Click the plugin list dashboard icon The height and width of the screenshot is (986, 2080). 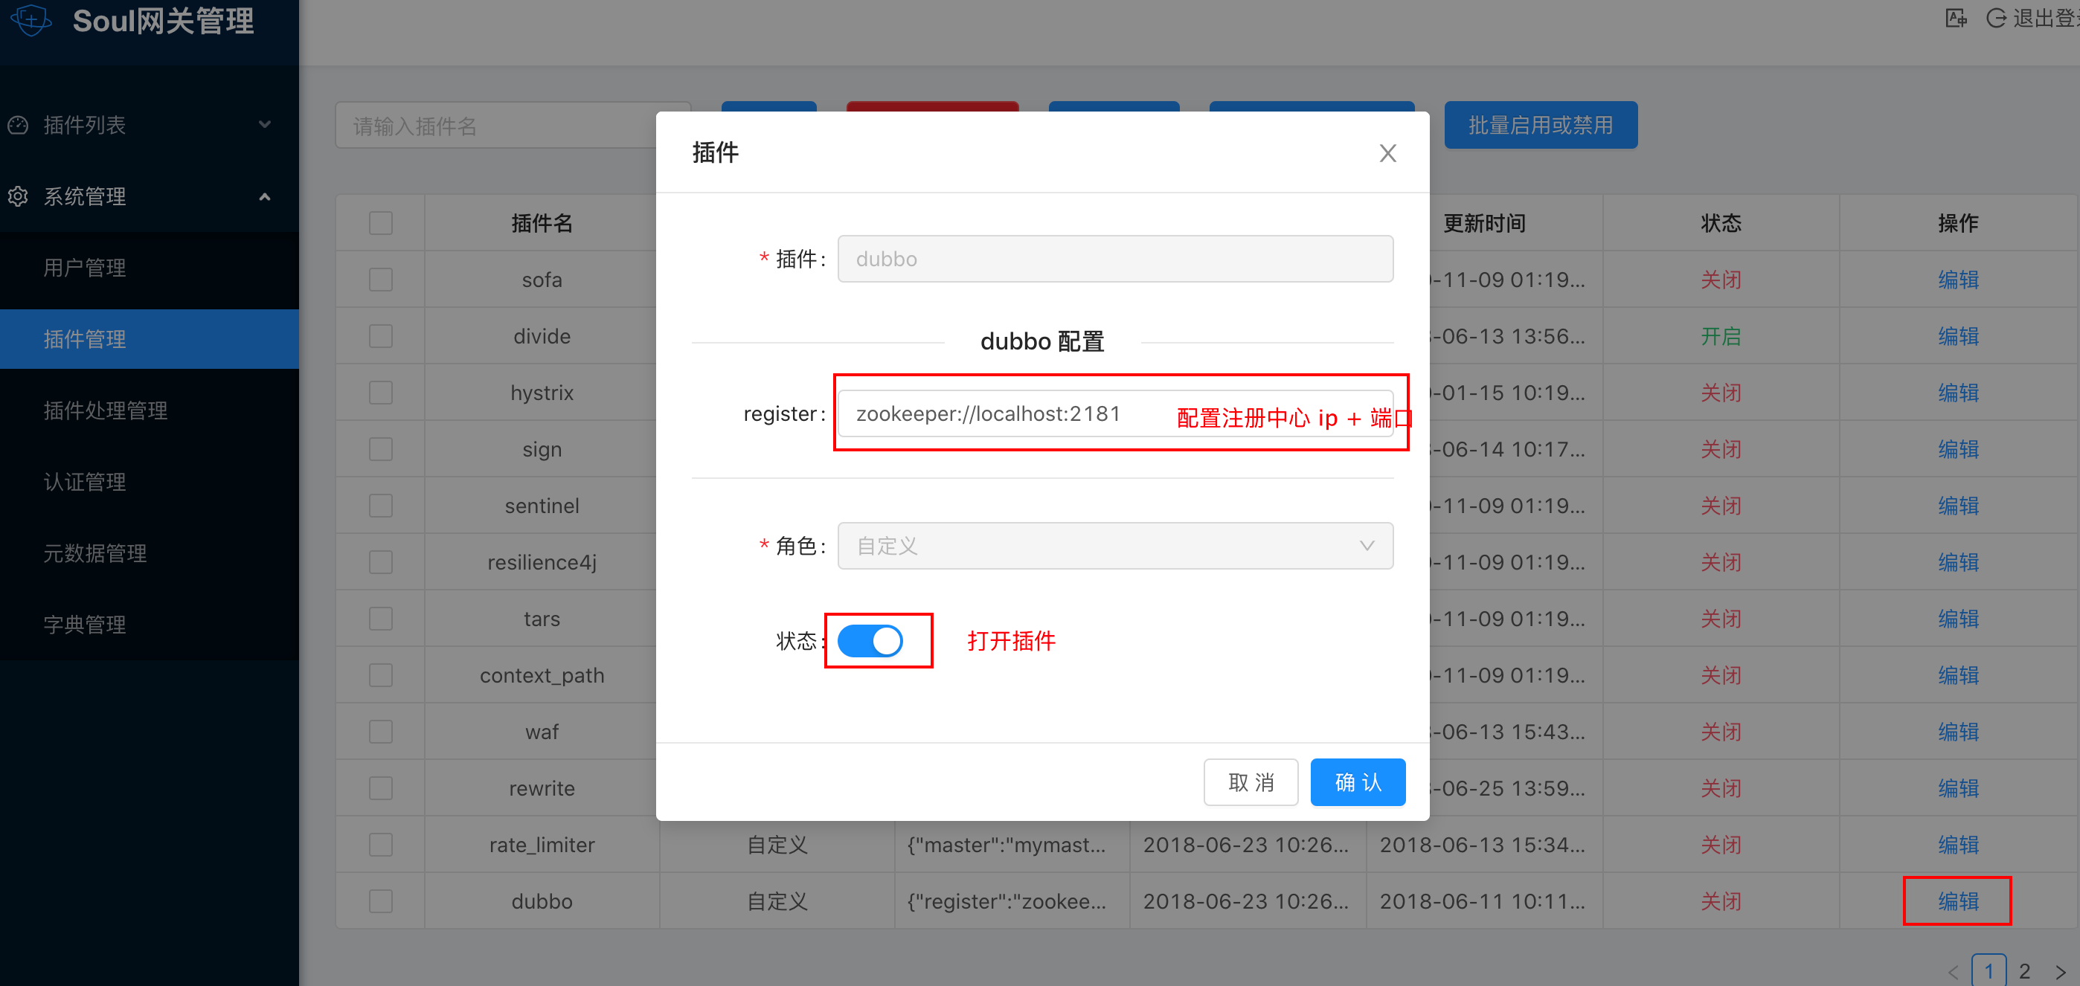coord(18,125)
